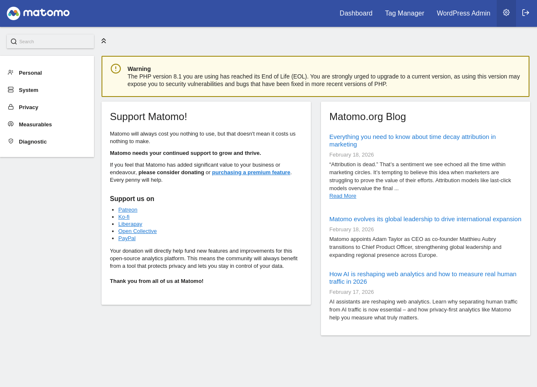Collapse the sidebar with double chevron

pos(104,41)
